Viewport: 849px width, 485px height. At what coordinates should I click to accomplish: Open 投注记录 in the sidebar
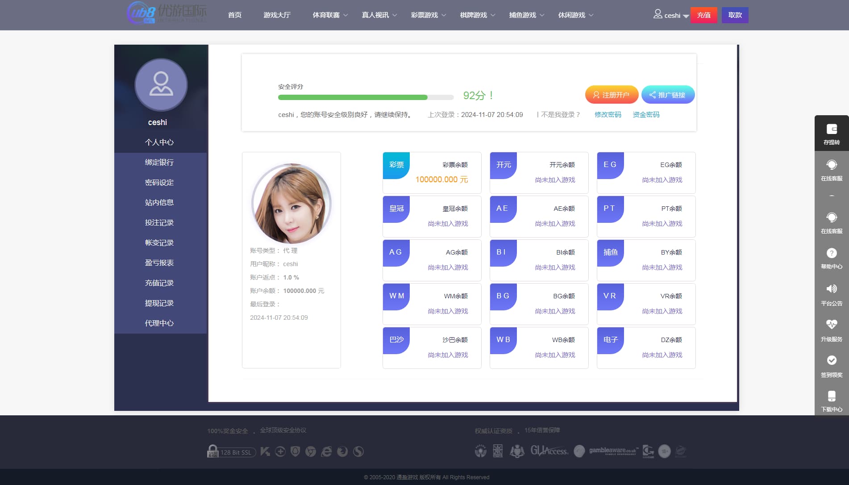click(159, 223)
